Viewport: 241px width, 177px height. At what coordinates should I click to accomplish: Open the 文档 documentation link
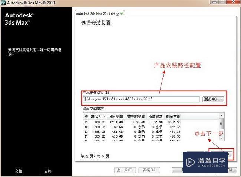coord(19,171)
